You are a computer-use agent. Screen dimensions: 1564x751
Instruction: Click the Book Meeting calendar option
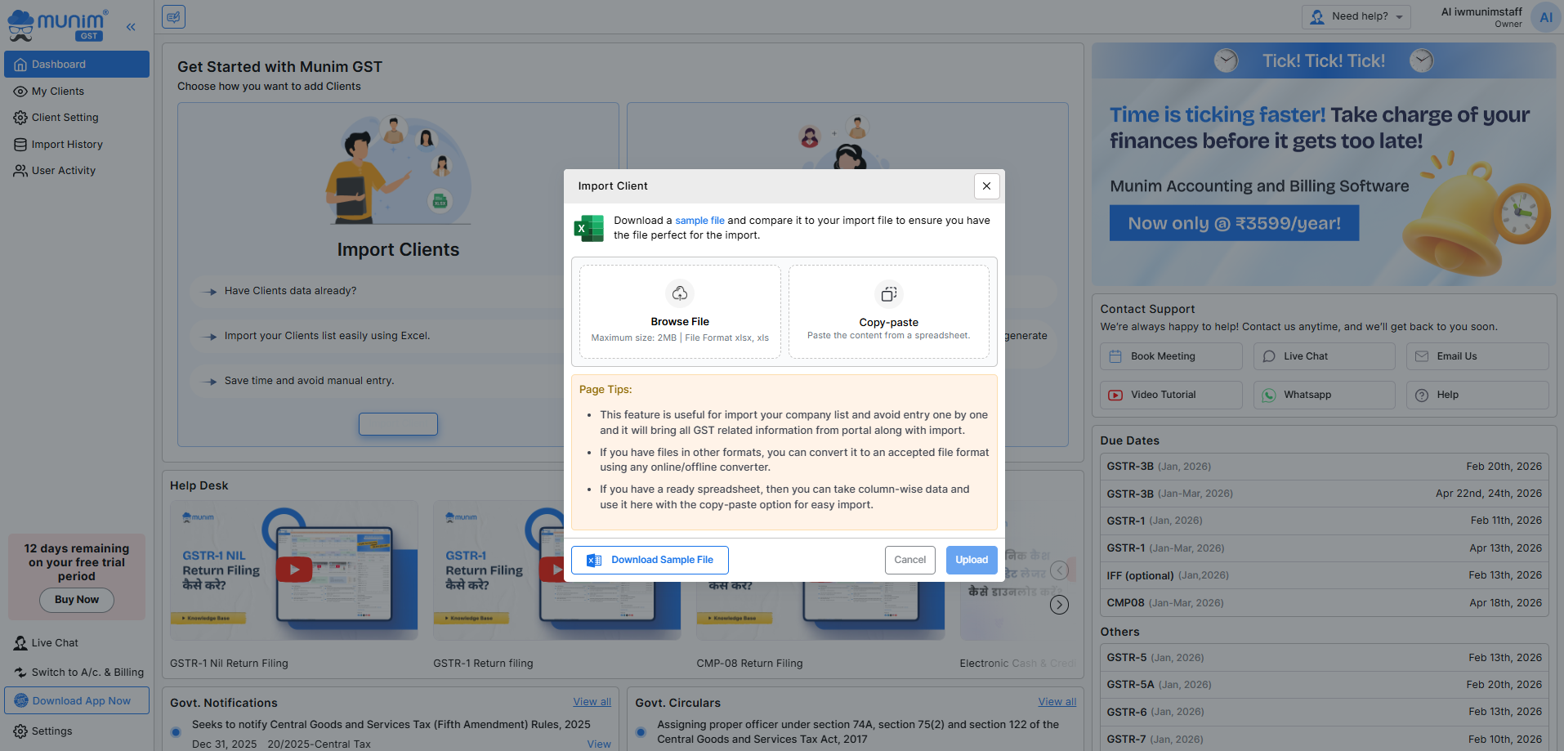[x=1170, y=356]
